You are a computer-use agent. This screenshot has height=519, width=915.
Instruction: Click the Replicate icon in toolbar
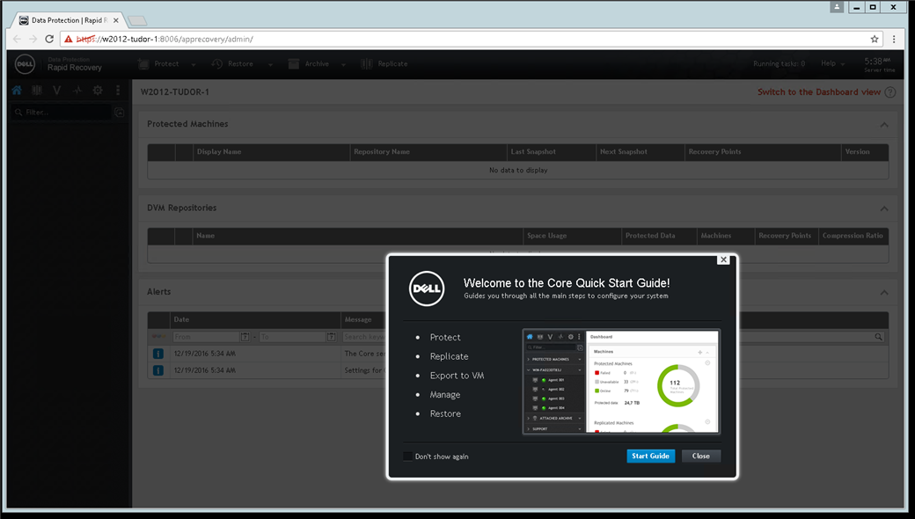pos(367,64)
